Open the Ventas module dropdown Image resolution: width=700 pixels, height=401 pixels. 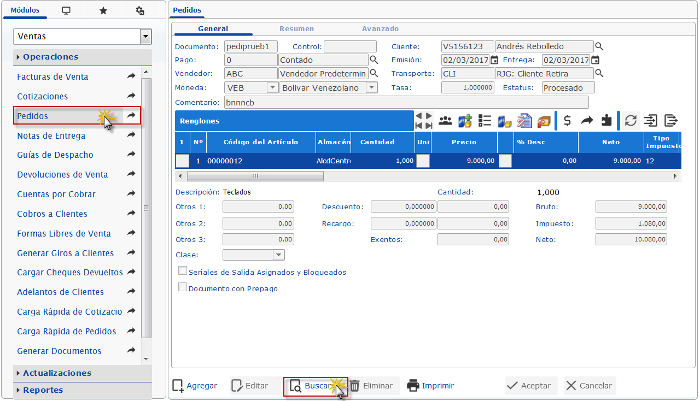tap(145, 37)
